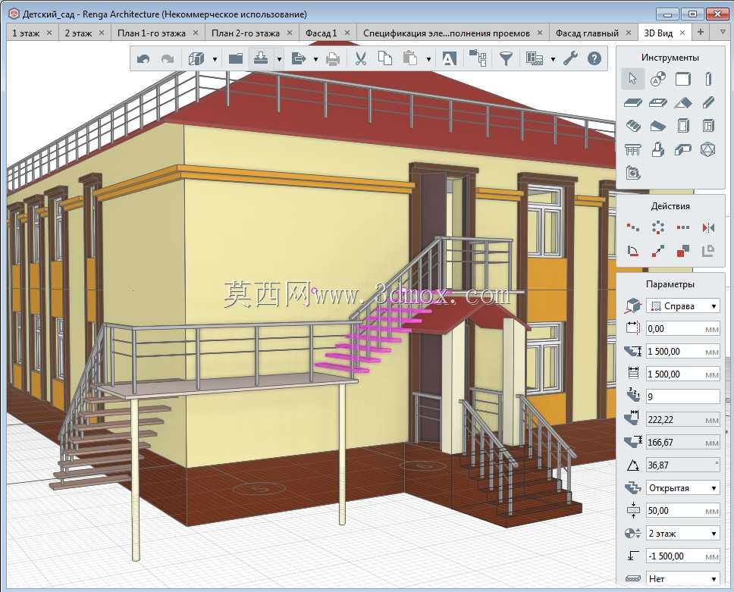Viewport: 734px width, 592px height.
Task: Click the Undo arrow in the toolbar
Action: tap(143, 59)
